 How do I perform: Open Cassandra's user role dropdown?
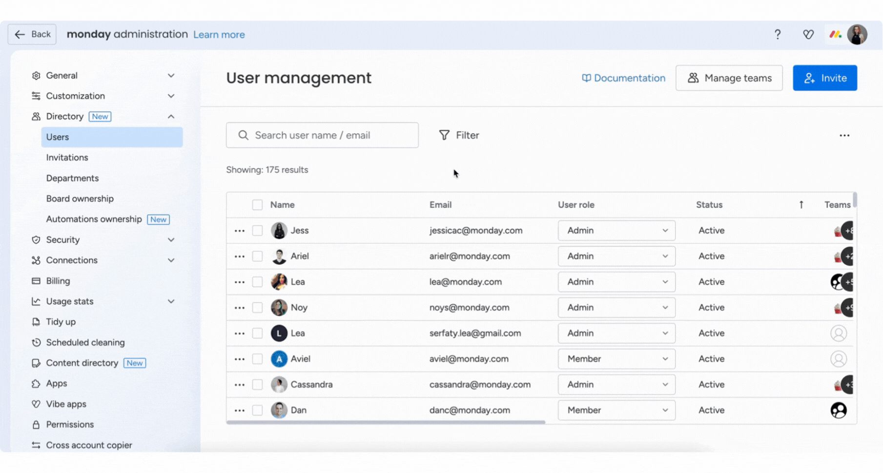616,385
